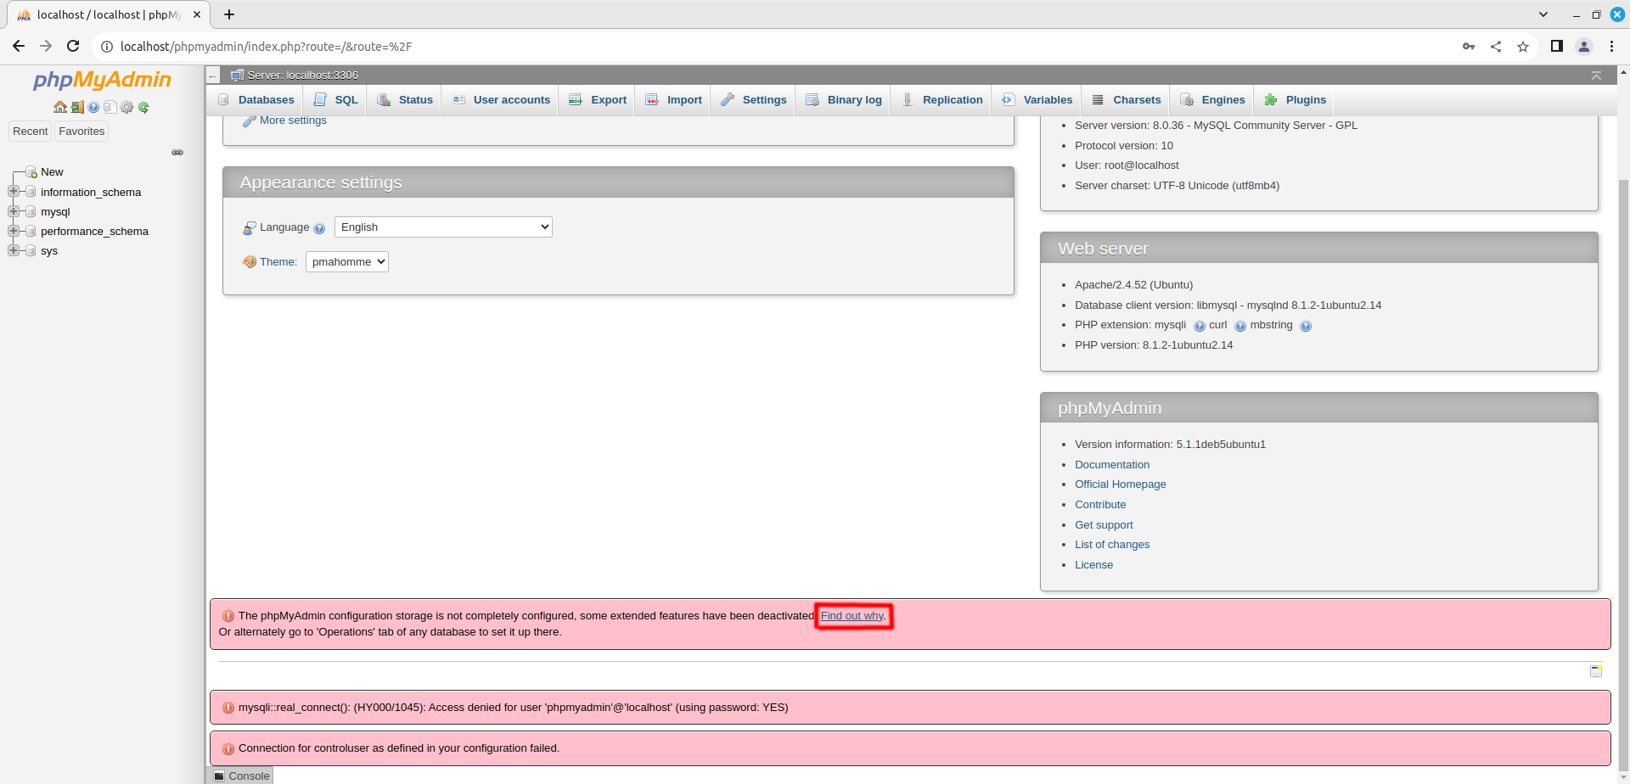Viewport: 1630px width, 784px height.
Task: Open the User accounts tab
Action: pyautogui.click(x=501, y=100)
